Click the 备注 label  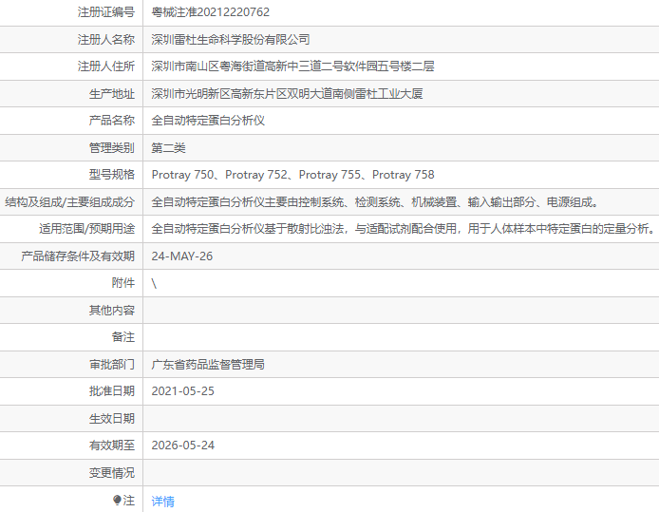tap(123, 337)
